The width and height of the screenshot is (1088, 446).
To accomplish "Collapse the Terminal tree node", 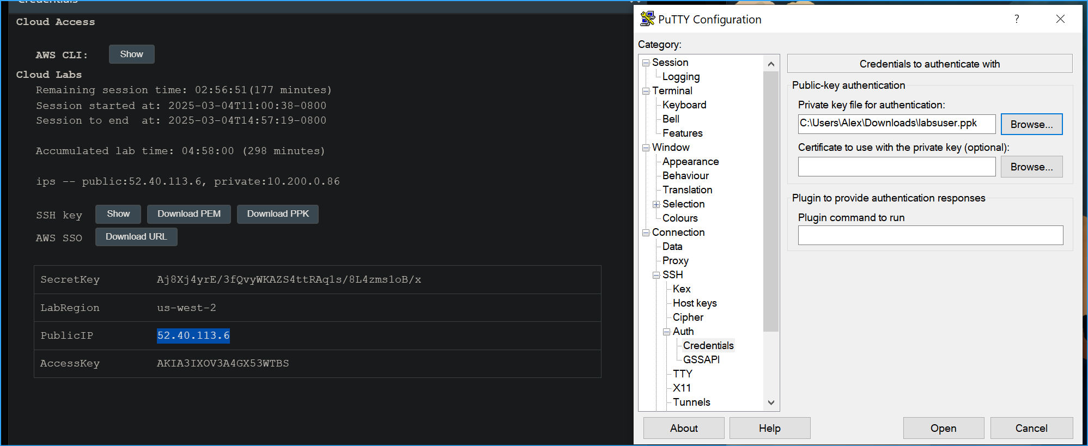I will (646, 91).
